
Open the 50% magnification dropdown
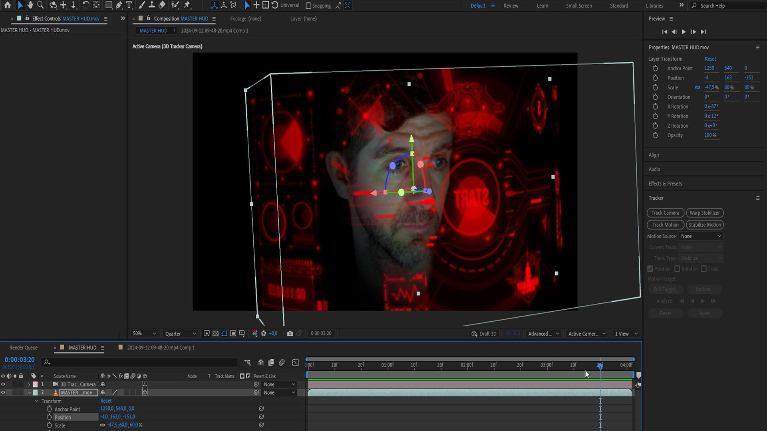[x=144, y=334]
